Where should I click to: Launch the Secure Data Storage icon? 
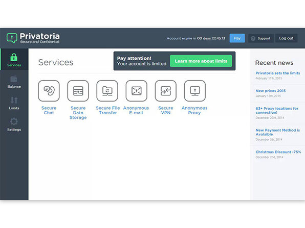(78, 91)
